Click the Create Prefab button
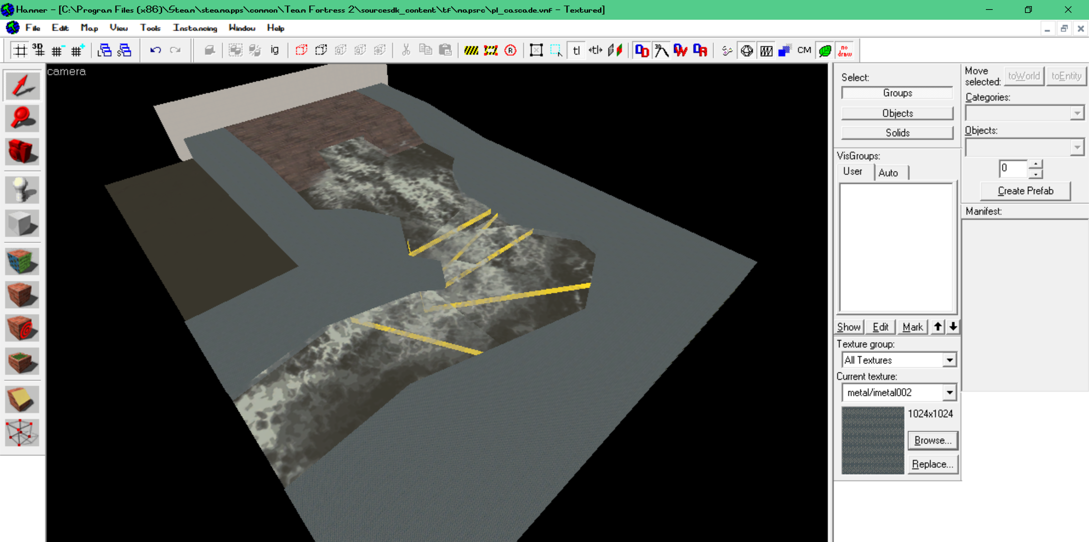 coord(1025,191)
